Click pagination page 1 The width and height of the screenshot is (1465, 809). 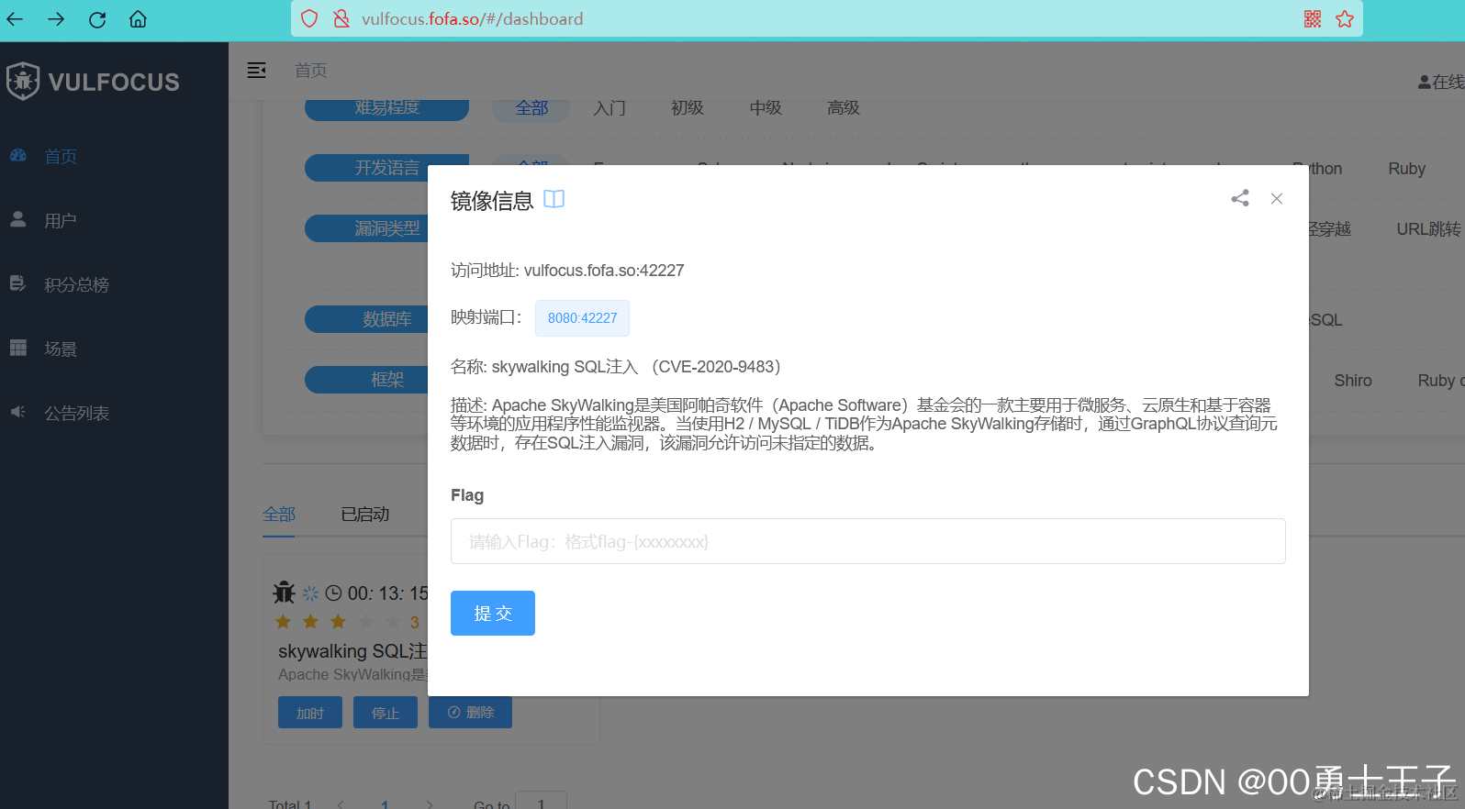[385, 804]
